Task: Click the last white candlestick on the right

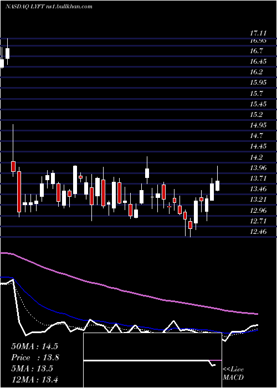Action: 217,186
